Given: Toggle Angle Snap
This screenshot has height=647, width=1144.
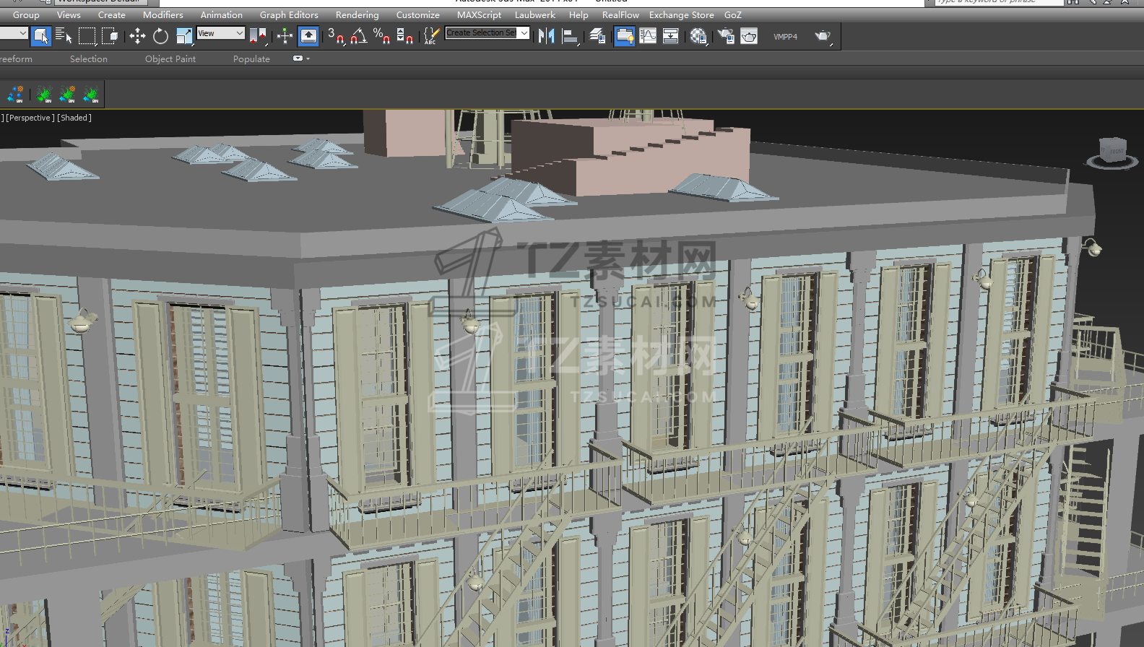Looking at the screenshot, I should [358, 35].
